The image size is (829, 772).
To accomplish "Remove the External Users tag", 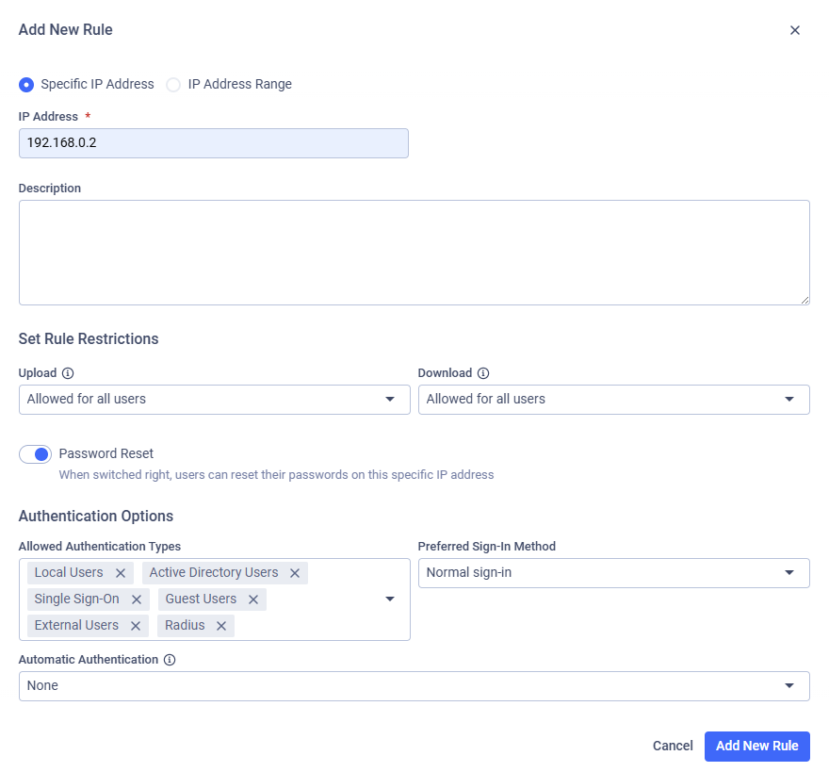I will pos(136,626).
